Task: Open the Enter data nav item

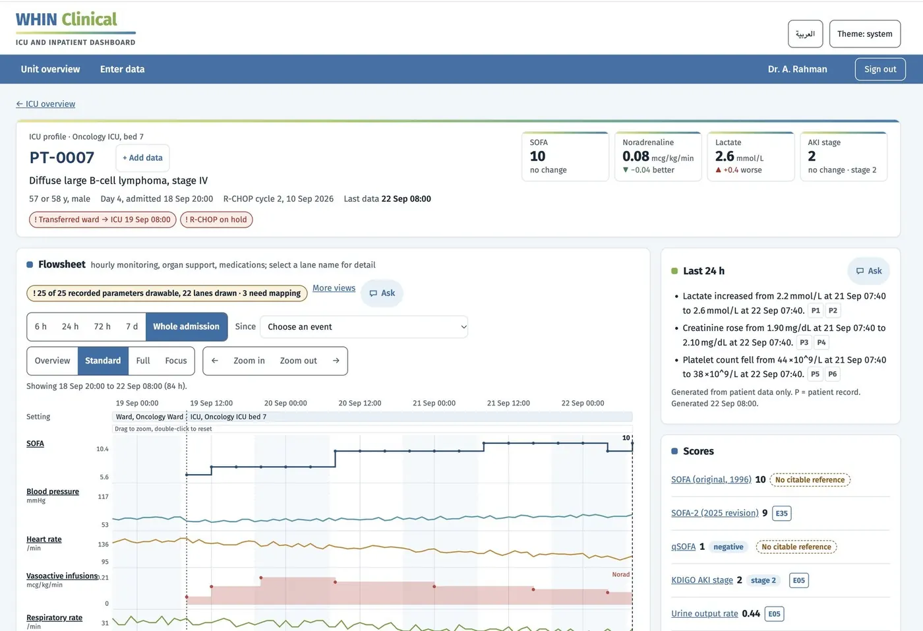Action: [x=122, y=69]
